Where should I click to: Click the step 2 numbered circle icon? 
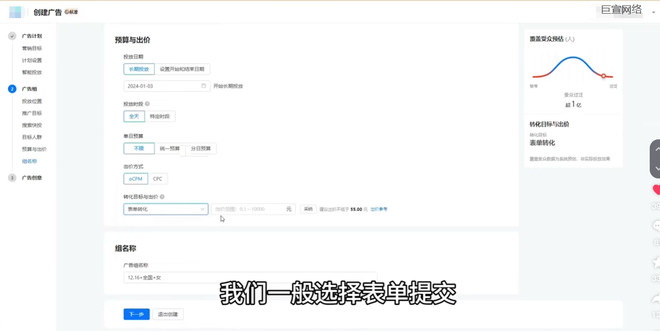coord(12,89)
